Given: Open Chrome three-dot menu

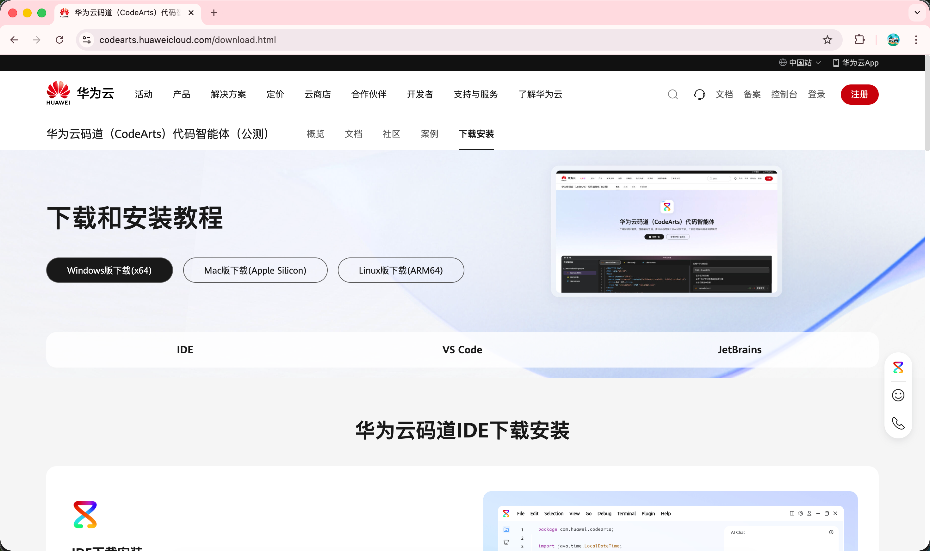Looking at the screenshot, I should click(915, 40).
